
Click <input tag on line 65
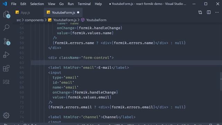[x=55, y=73]
